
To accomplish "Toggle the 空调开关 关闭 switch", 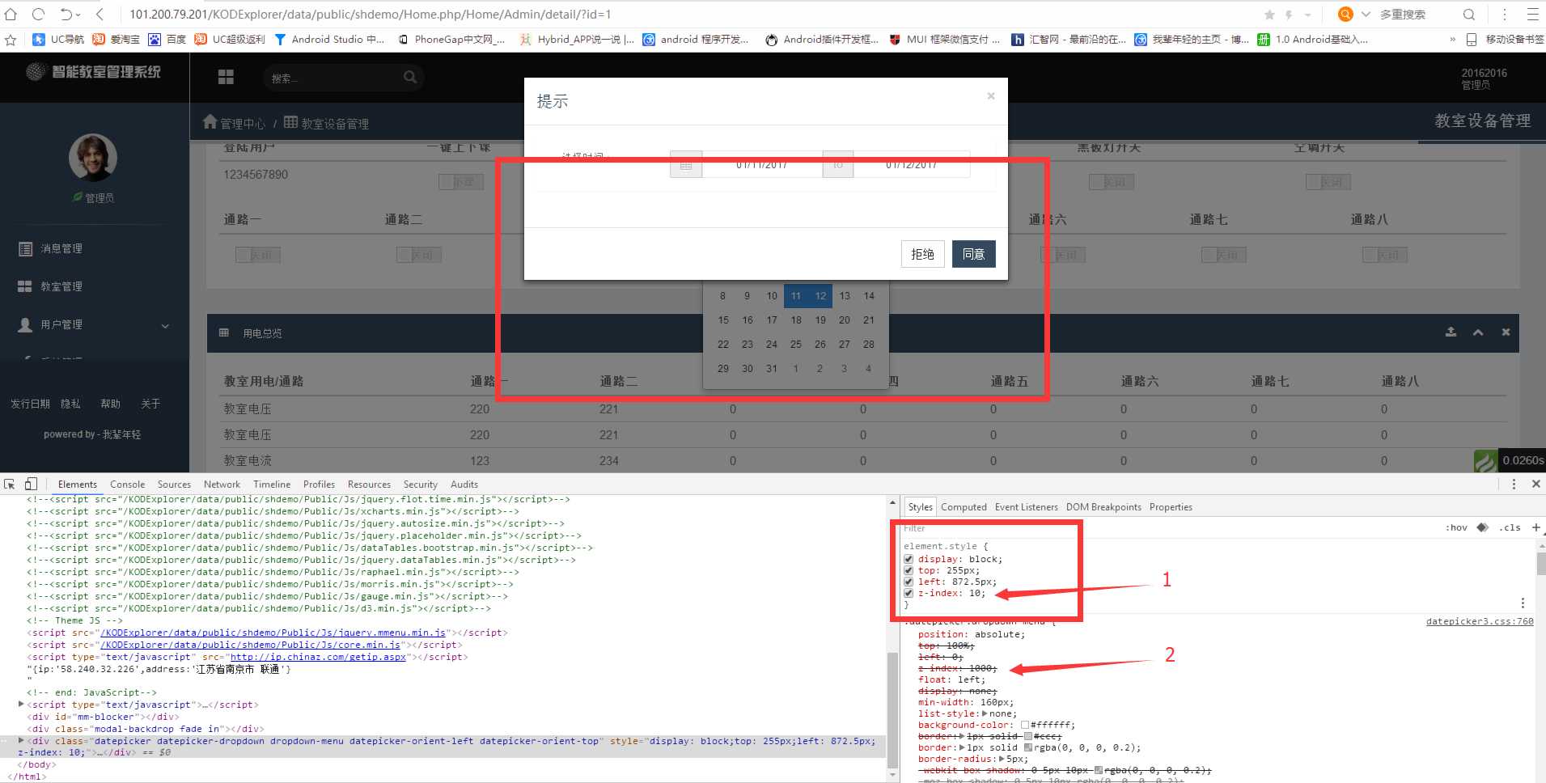I will (x=1328, y=182).
